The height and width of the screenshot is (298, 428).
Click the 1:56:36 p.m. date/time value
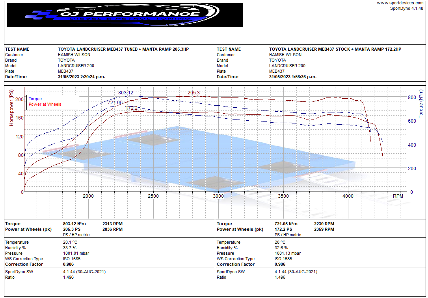(293, 77)
